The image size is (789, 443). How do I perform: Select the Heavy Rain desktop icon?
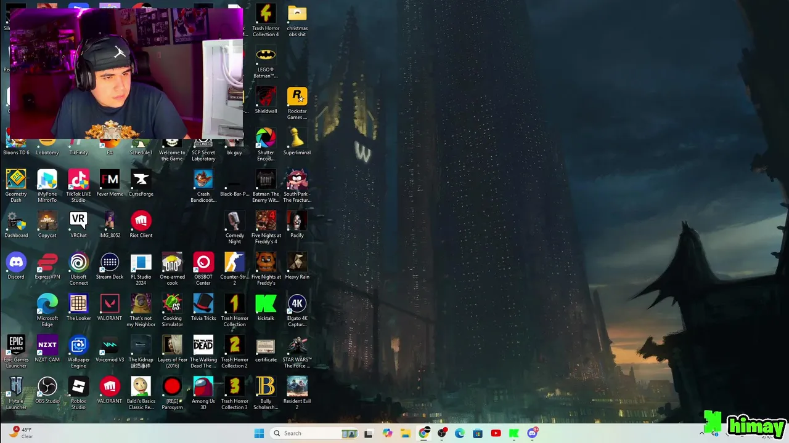(x=297, y=266)
